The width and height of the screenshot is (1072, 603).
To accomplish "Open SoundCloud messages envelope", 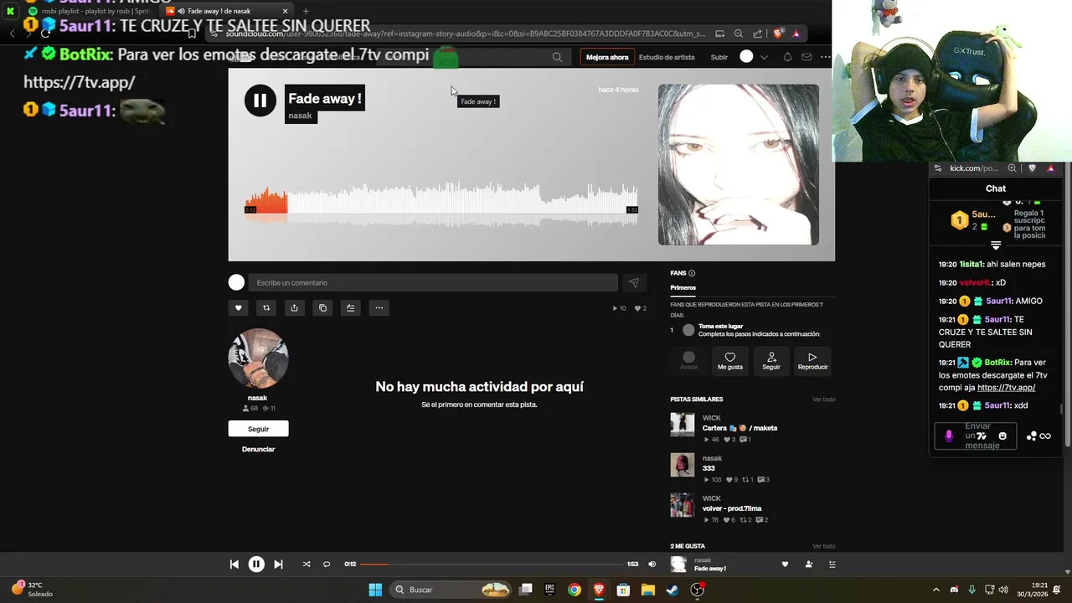I will 807,57.
